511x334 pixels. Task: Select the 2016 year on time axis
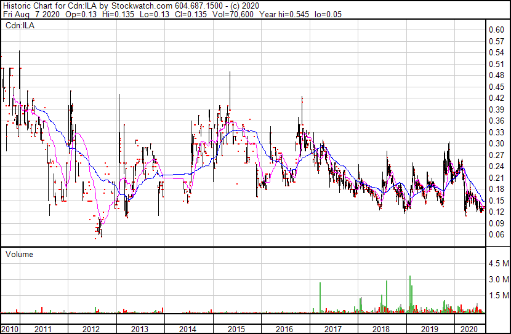click(x=284, y=329)
